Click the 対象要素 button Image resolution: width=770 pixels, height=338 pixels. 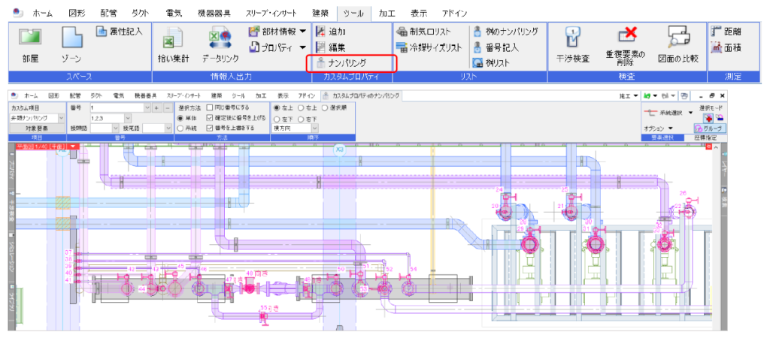point(37,128)
